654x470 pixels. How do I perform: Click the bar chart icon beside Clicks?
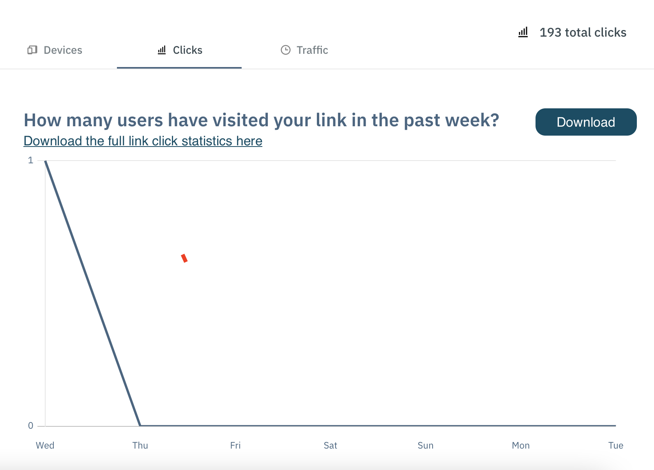click(162, 50)
